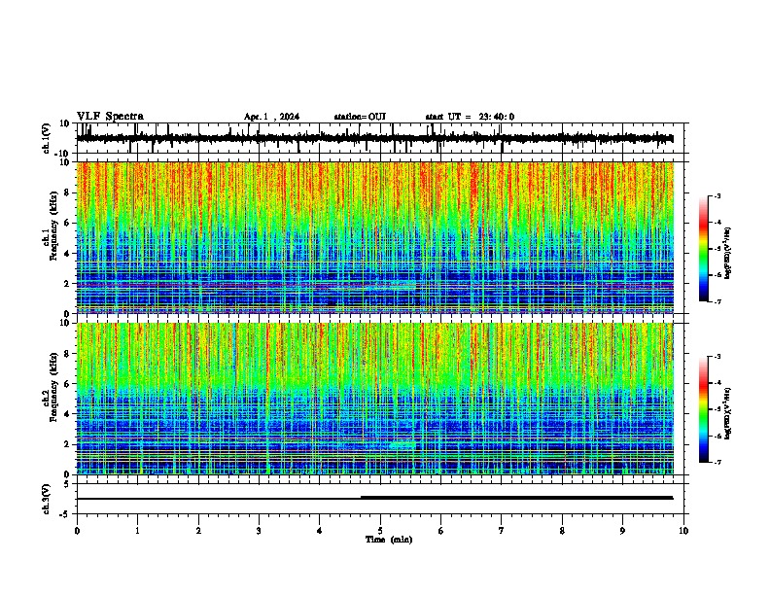
Task: Click the 'station=OUI' label
Action: click(x=360, y=117)
